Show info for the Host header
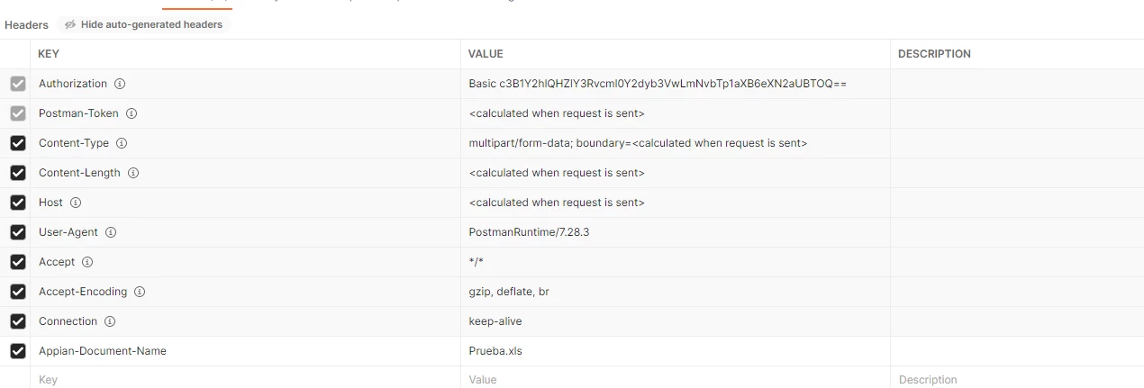The height and width of the screenshot is (388, 1144). coord(76,203)
